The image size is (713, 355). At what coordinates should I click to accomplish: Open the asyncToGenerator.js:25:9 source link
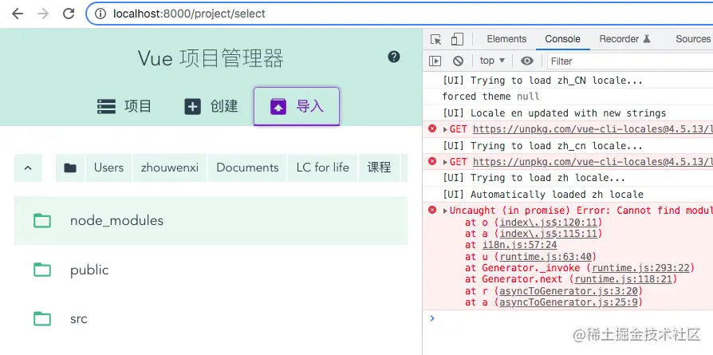click(569, 302)
